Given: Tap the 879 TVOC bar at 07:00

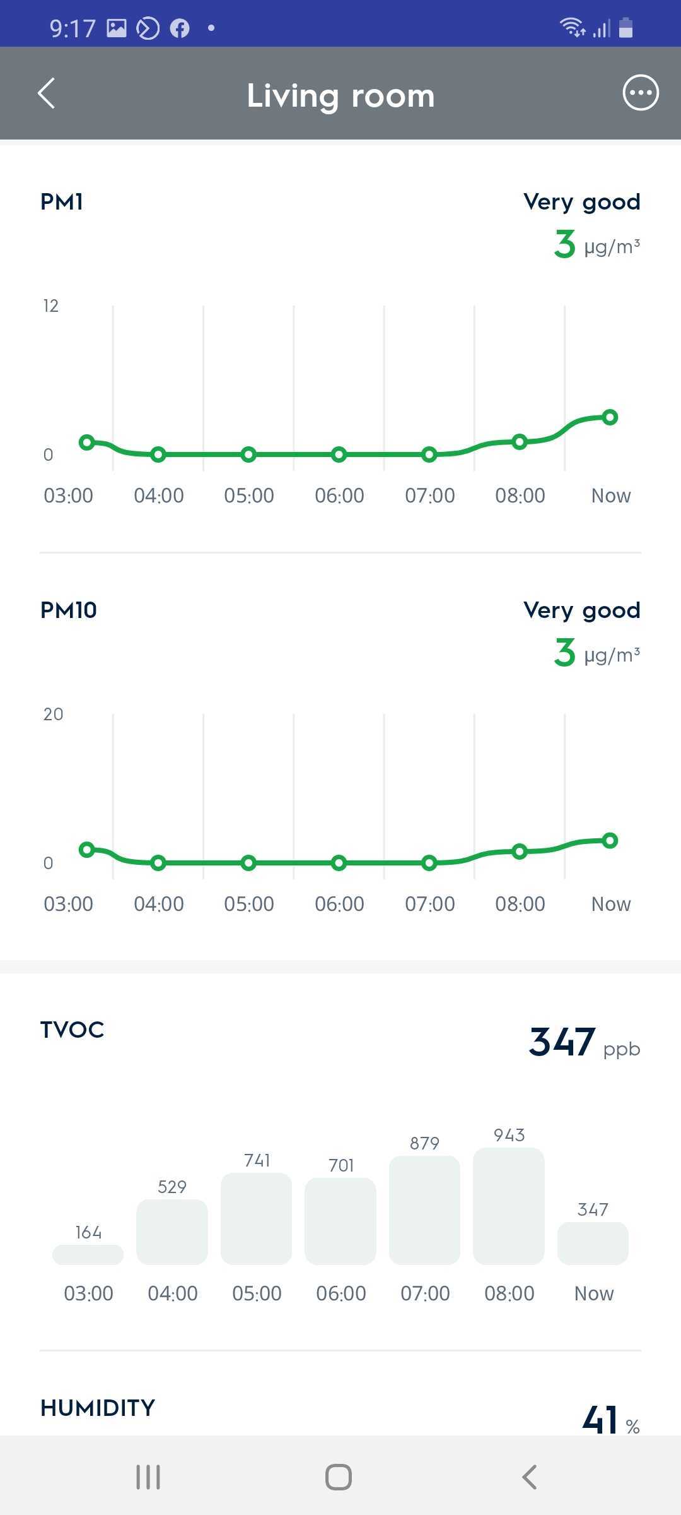Looking at the screenshot, I should 424,1209.
